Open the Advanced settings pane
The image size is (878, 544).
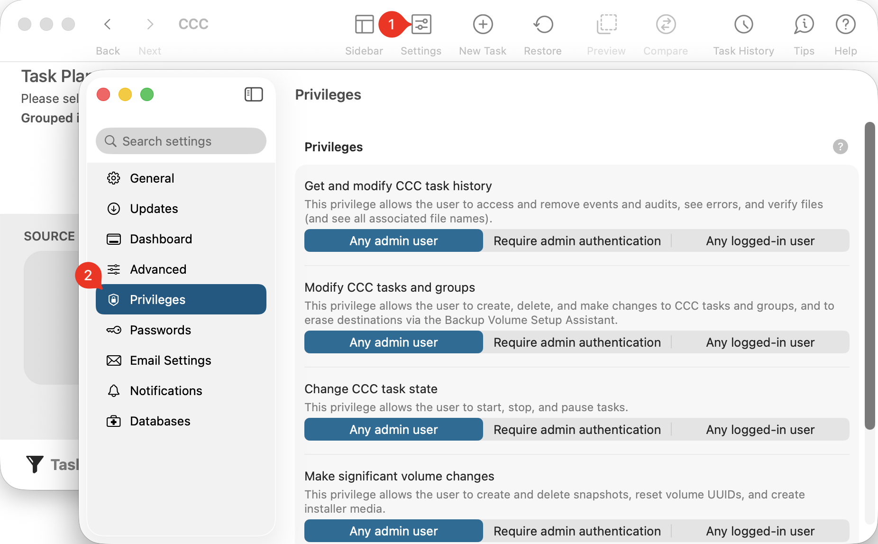(x=181, y=269)
